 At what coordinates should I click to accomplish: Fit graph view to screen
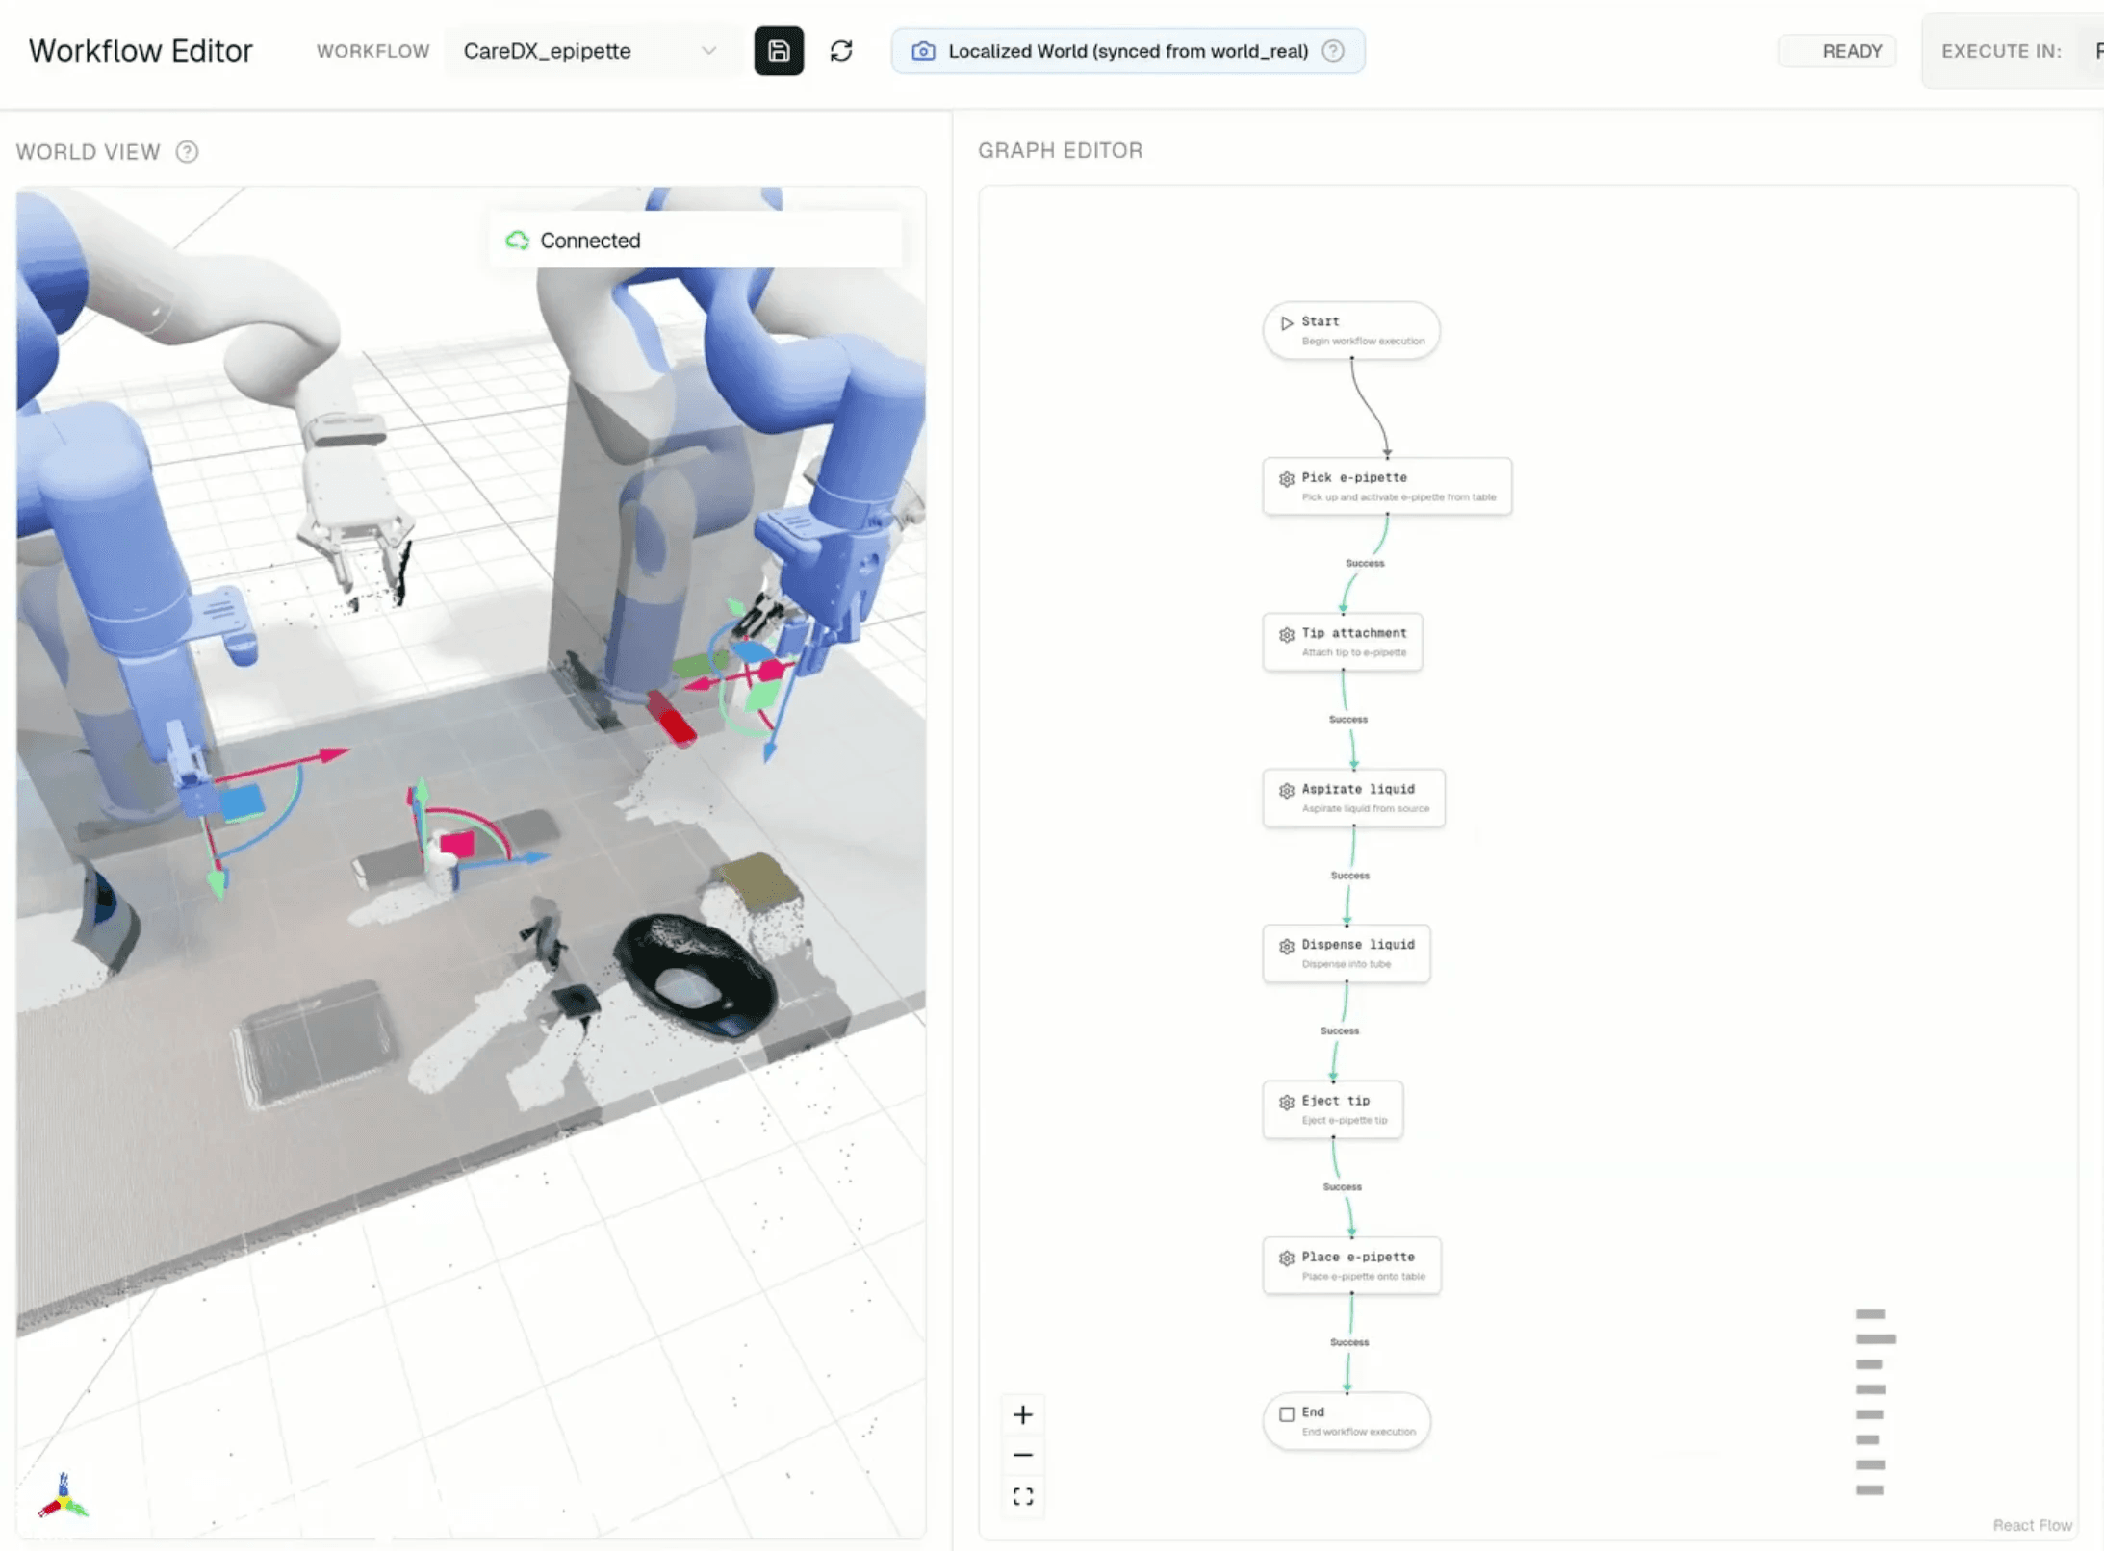pos(1022,1496)
